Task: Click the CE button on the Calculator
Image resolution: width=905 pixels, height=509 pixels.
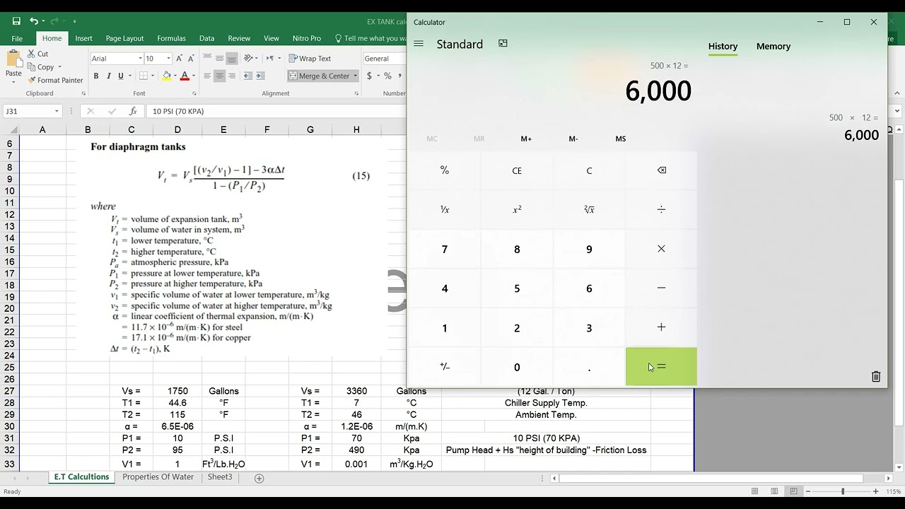Action: point(517,170)
